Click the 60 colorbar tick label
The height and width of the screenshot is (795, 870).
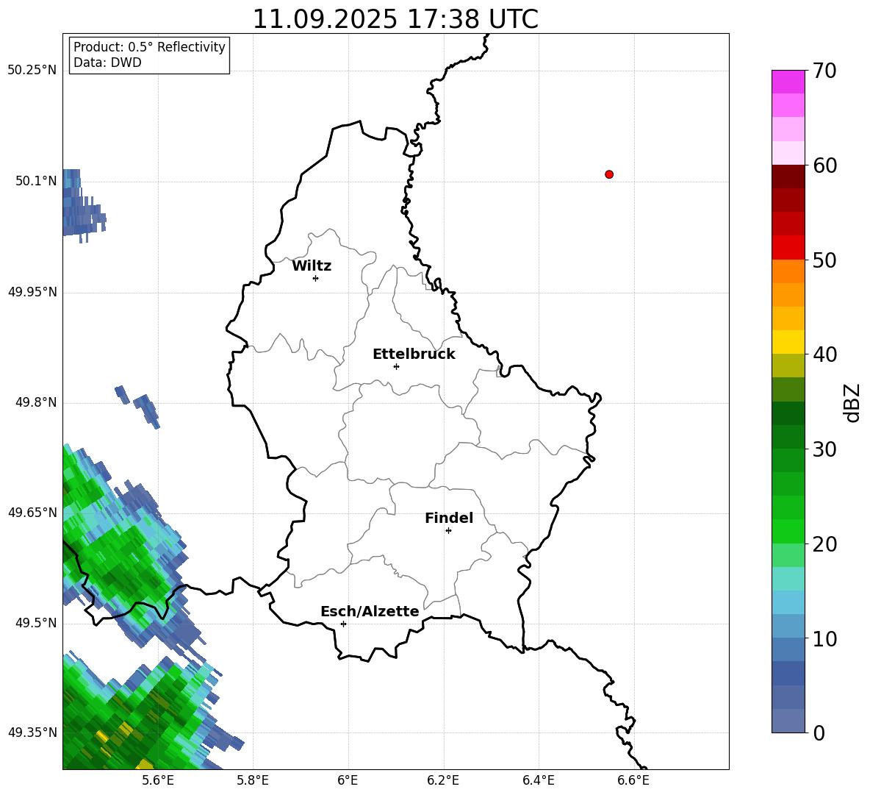pos(824,165)
